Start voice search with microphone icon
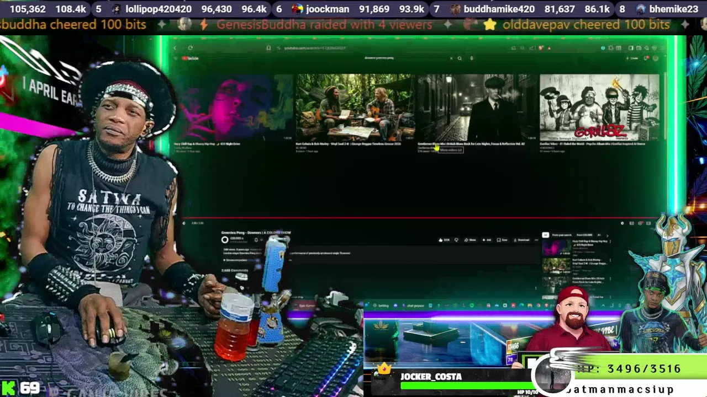 pos(471,58)
